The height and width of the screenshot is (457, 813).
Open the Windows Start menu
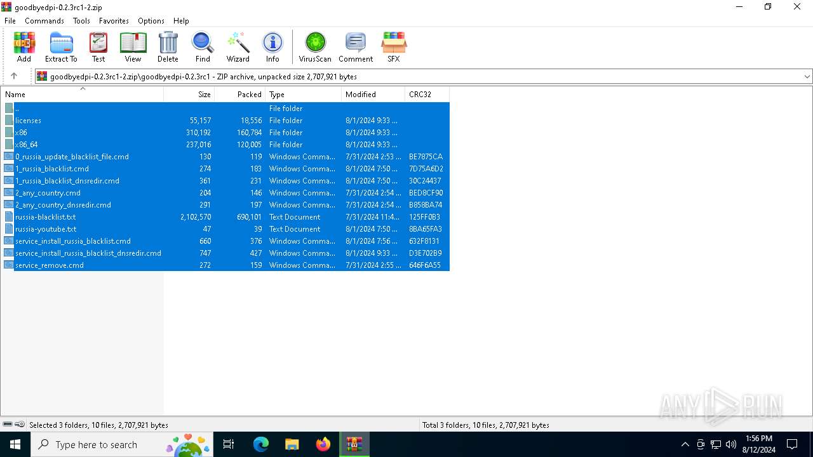15,444
